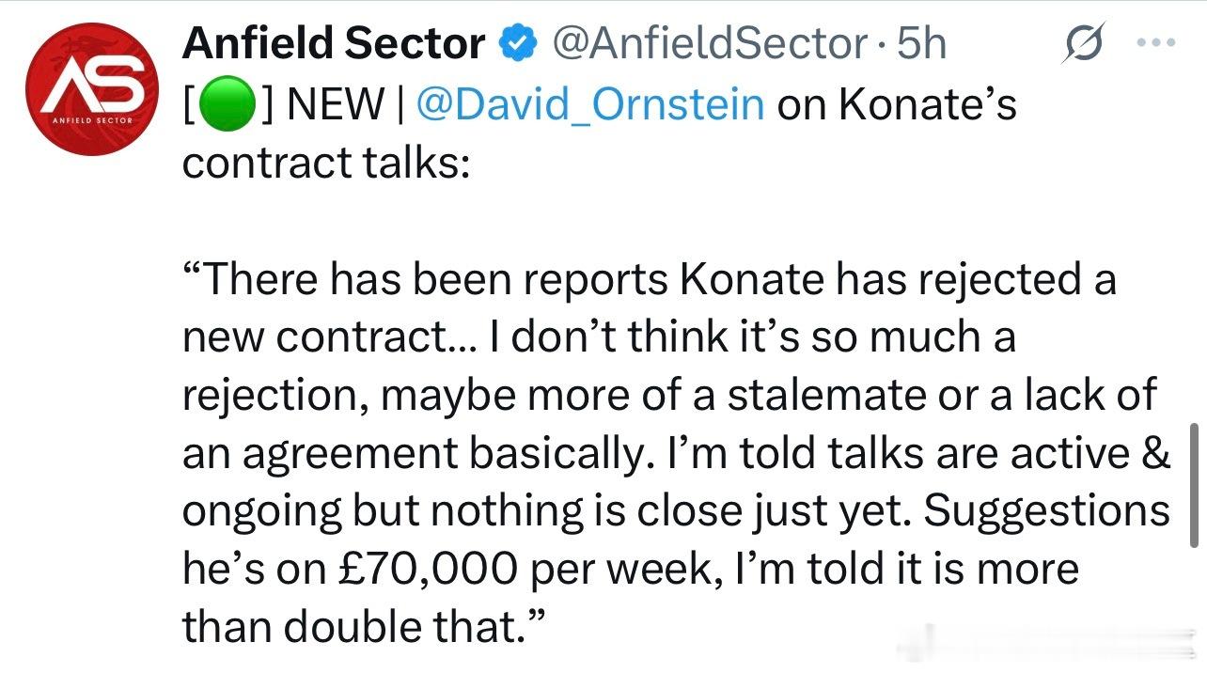The width and height of the screenshot is (1207, 673).
Task: Click the closing "than double that." line
Action: pyautogui.click(x=362, y=627)
